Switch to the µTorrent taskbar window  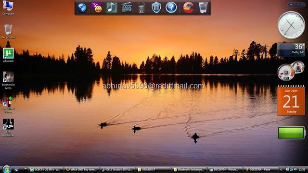(x=46, y=170)
